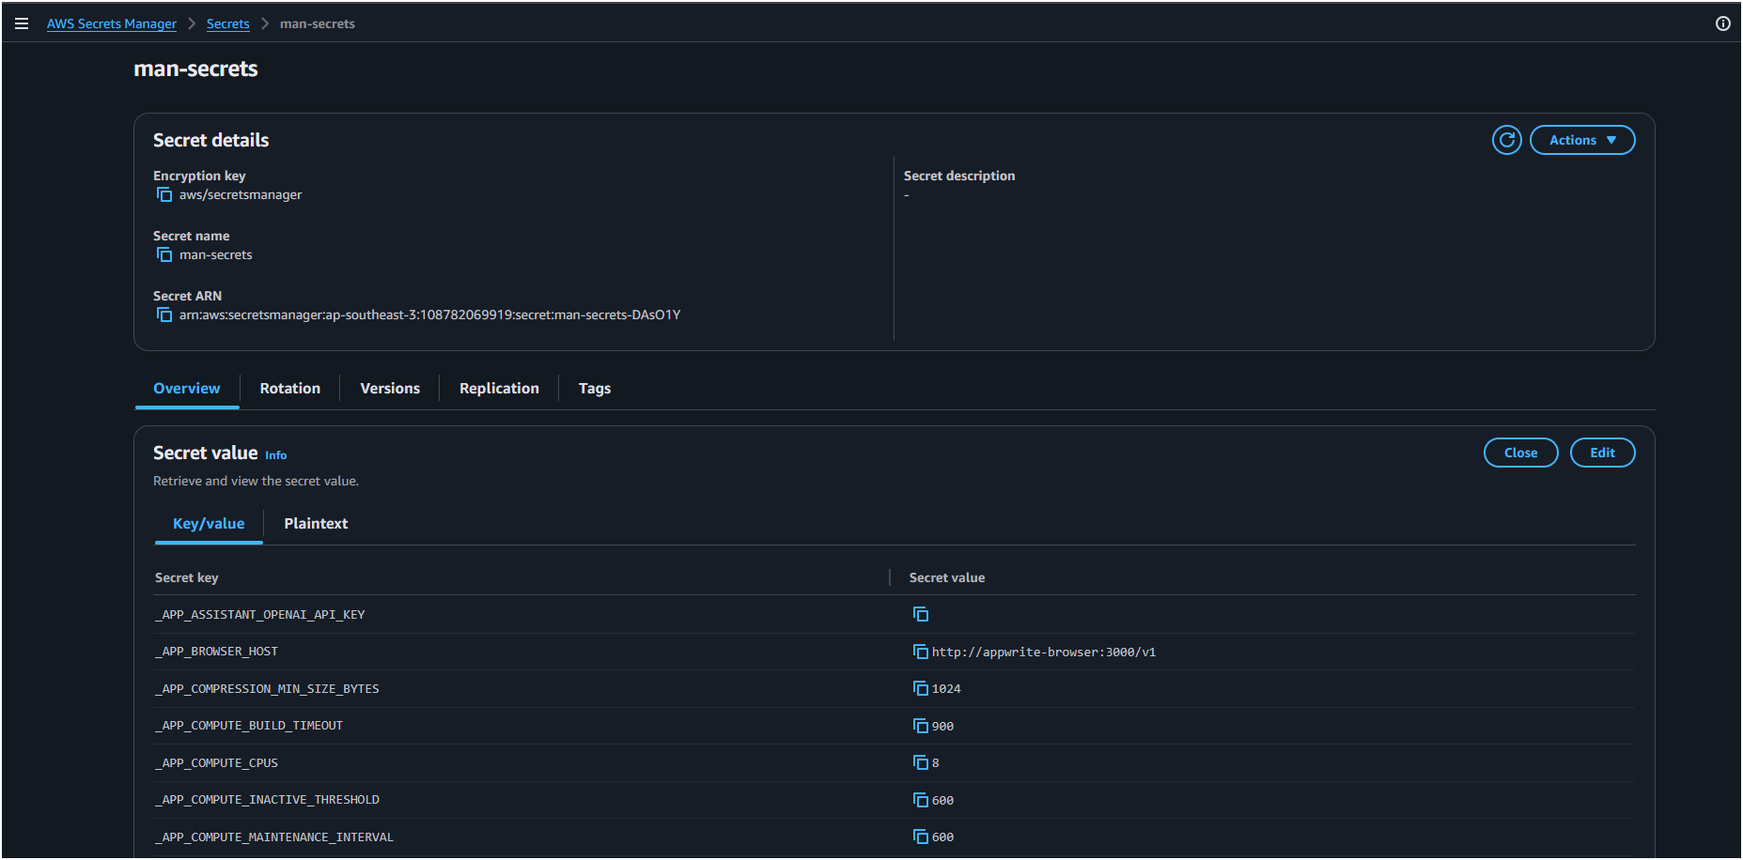Select the _APP_COMPUTE_MAINTENANCE_INTERVAL key text
This screenshot has width=1743, height=860.
[x=274, y=837]
